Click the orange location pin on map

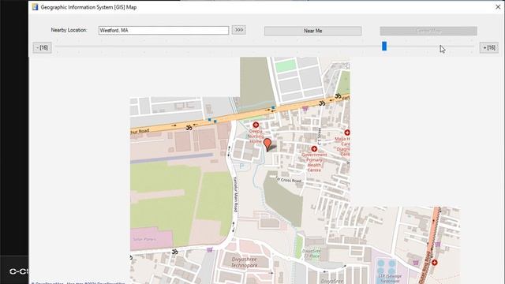267,144
